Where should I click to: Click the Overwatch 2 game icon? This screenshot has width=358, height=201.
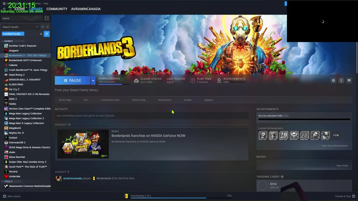pyautogui.click(x=6, y=142)
